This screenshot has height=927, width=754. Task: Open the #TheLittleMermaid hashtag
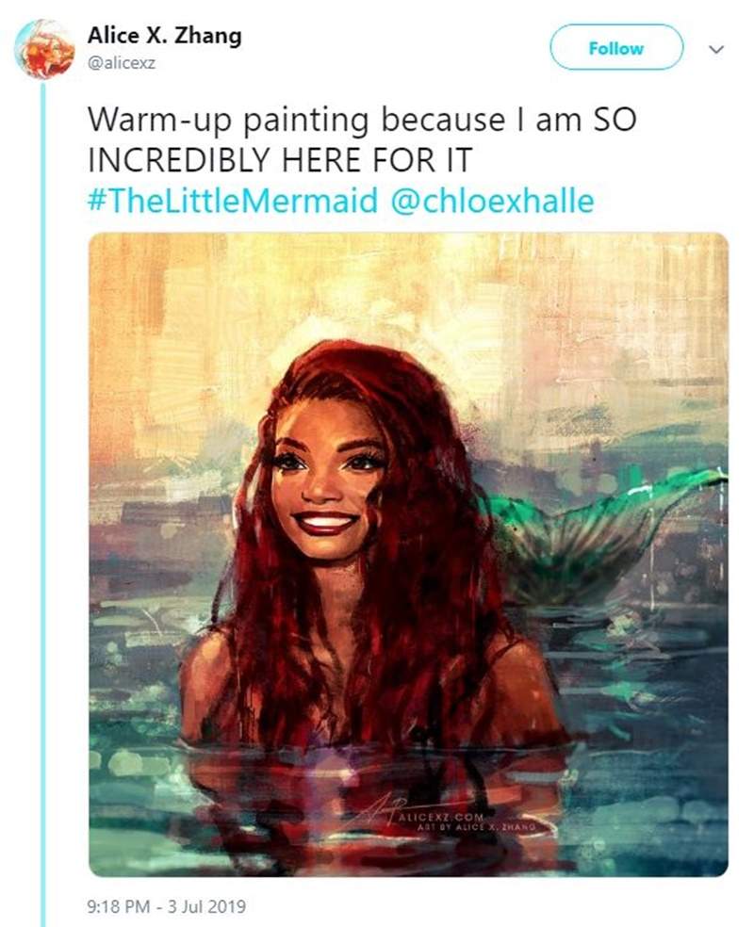(x=232, y=201)
